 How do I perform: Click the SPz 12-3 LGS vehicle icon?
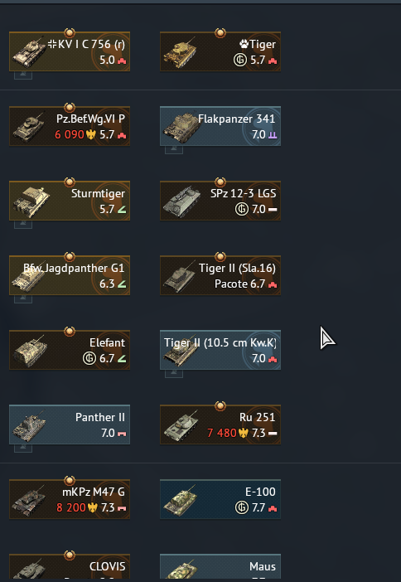click(x=181, y=202)
